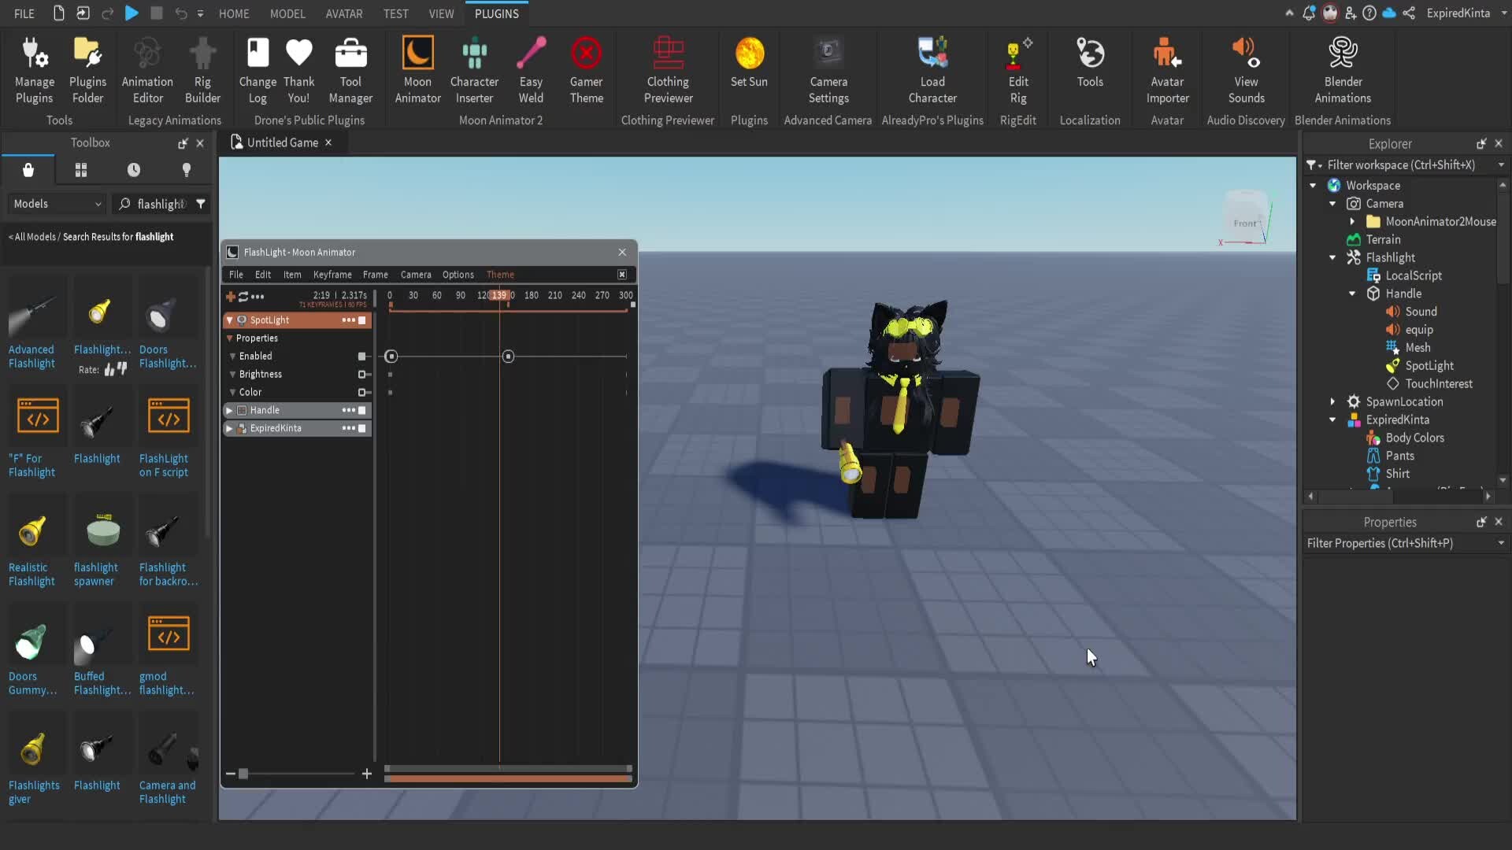1512x850 pixels.
Task: Switch to the MODEL ribbon tab
Action: pyautogui.click(x=287, y=13)
